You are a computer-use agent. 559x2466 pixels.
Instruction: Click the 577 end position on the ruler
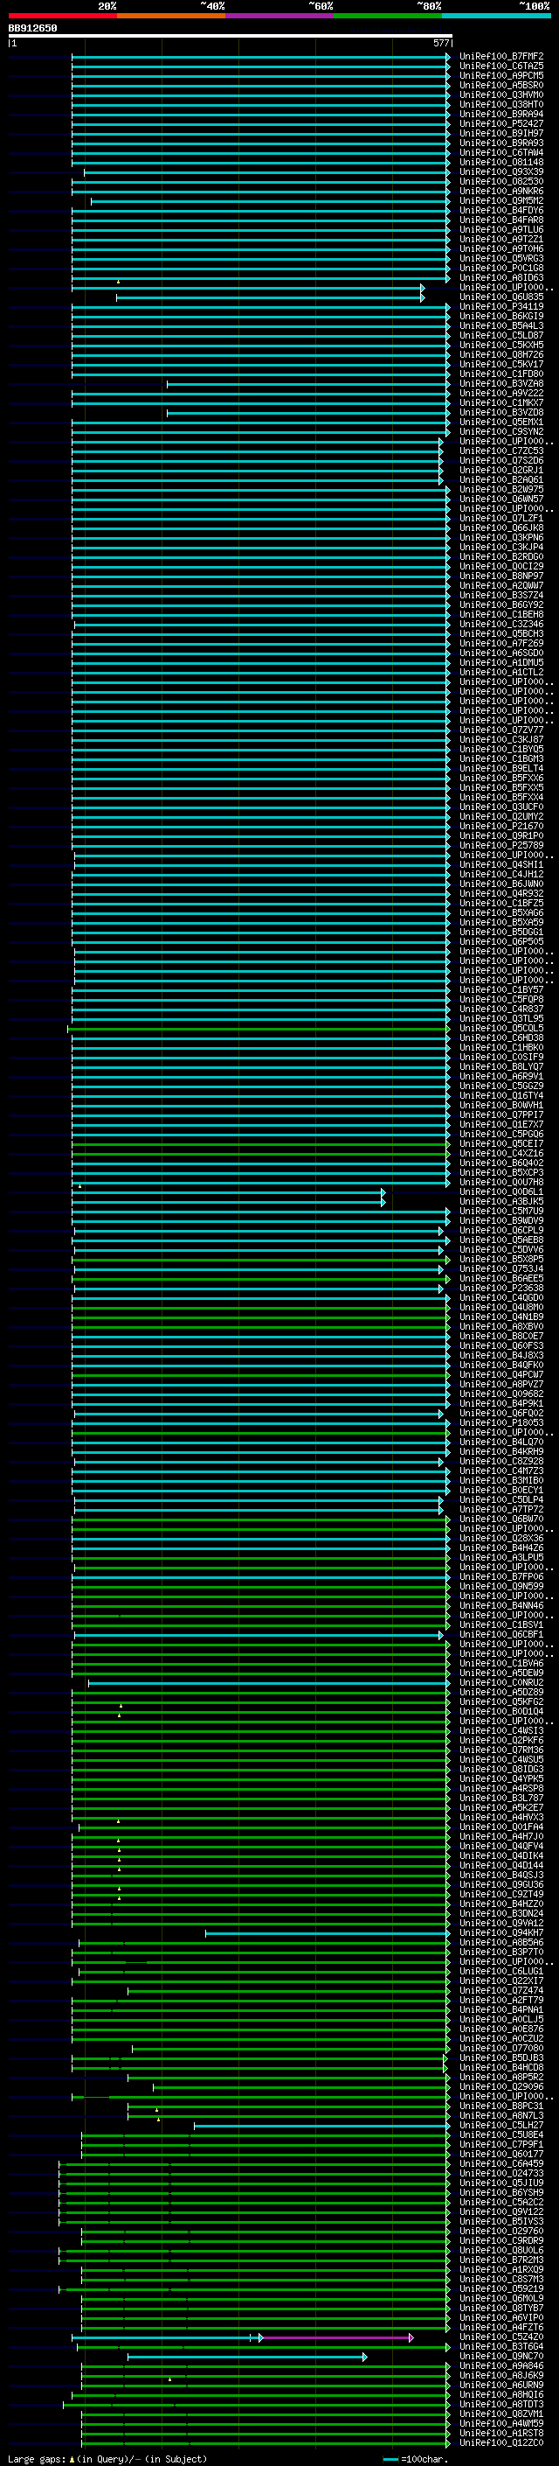point(440,43)
